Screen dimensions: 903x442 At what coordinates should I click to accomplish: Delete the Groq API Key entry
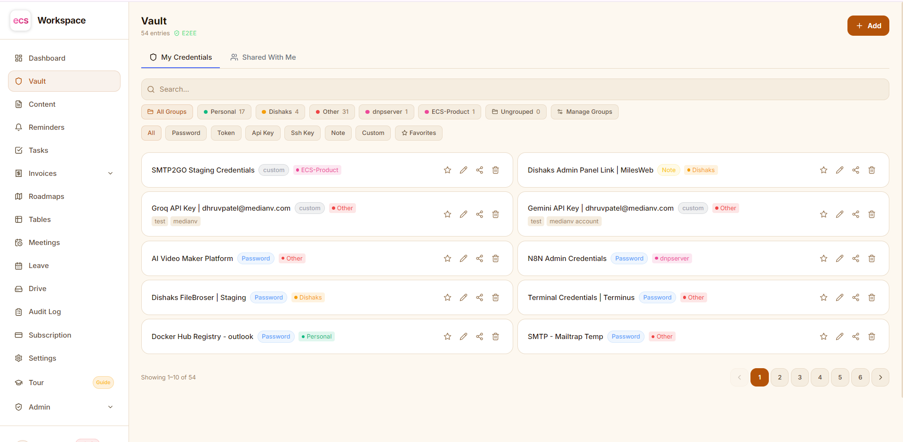point(495,214)
